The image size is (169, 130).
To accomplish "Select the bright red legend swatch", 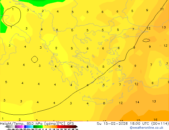I will [x=58, y=127].
